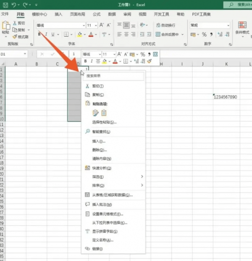The height and width of the screenshot is (261, 252).
Task: Toggle top vertical alignment button
Action: point(119,25)
